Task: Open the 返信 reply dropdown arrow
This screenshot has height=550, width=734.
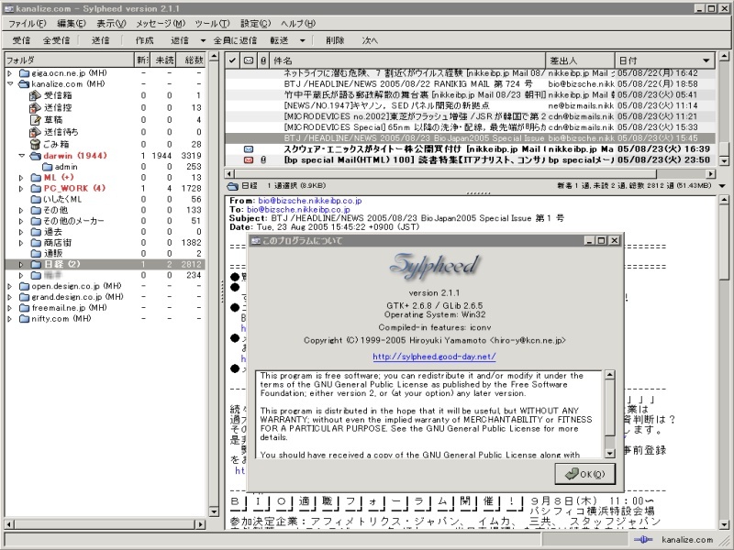Action: coord(203,40)
